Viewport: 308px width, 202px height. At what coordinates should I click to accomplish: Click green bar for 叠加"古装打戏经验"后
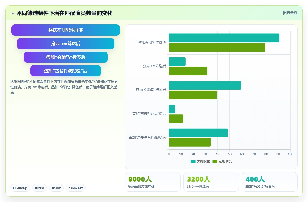(x=176, y=119)
